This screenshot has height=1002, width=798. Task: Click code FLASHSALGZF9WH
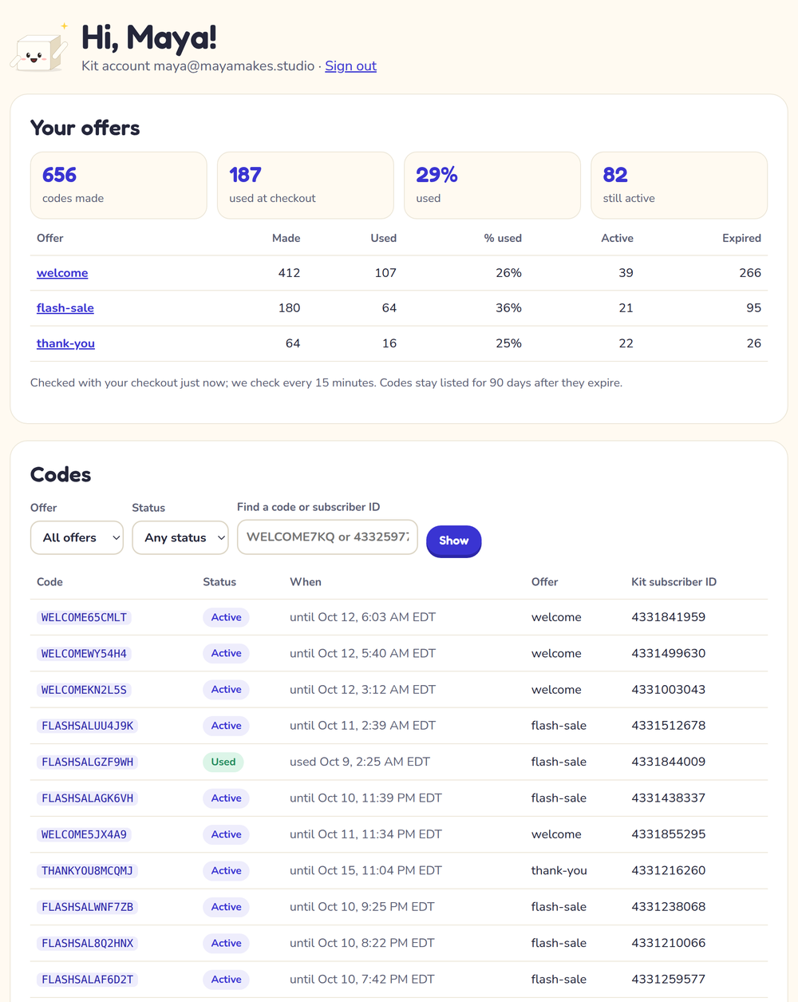[x=88, y=762]
